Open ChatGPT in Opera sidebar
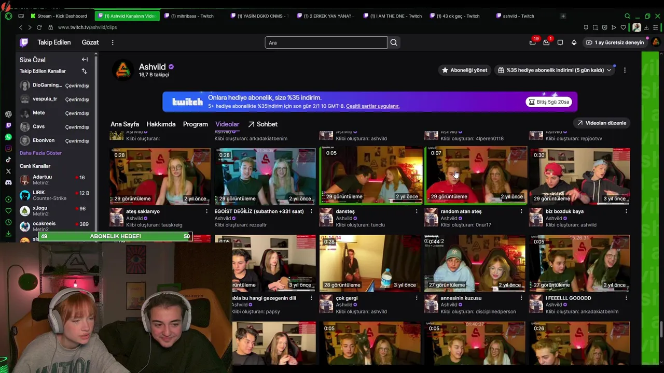 (8, 114)
